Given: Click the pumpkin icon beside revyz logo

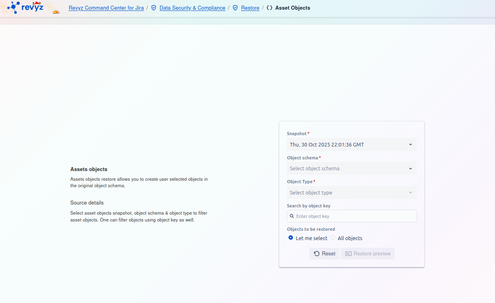Looking at the screenshot, I should point(56,12).
